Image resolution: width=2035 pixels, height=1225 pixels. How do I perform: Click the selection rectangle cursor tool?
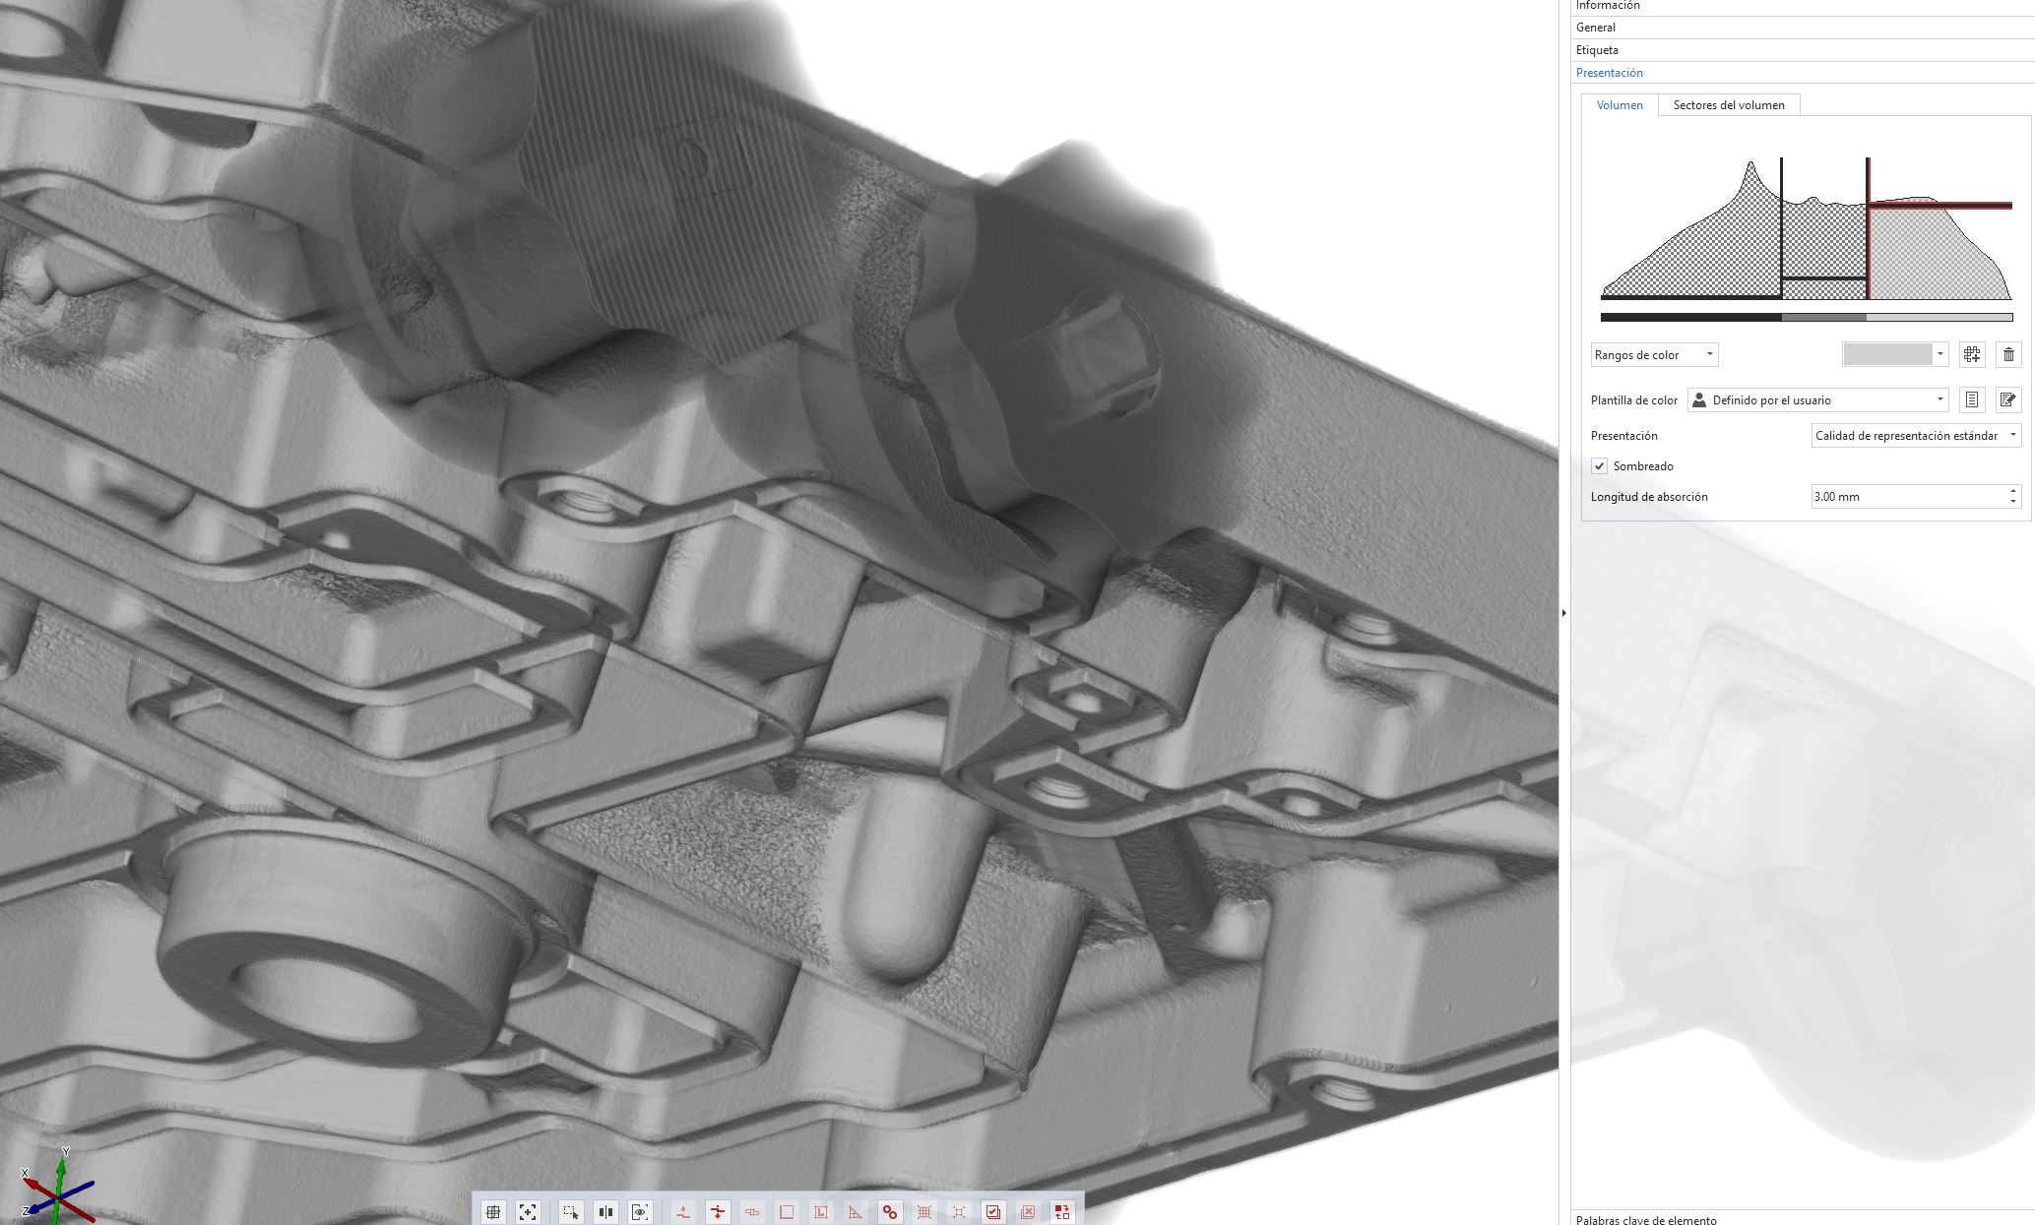click(x=571, y=1212)
